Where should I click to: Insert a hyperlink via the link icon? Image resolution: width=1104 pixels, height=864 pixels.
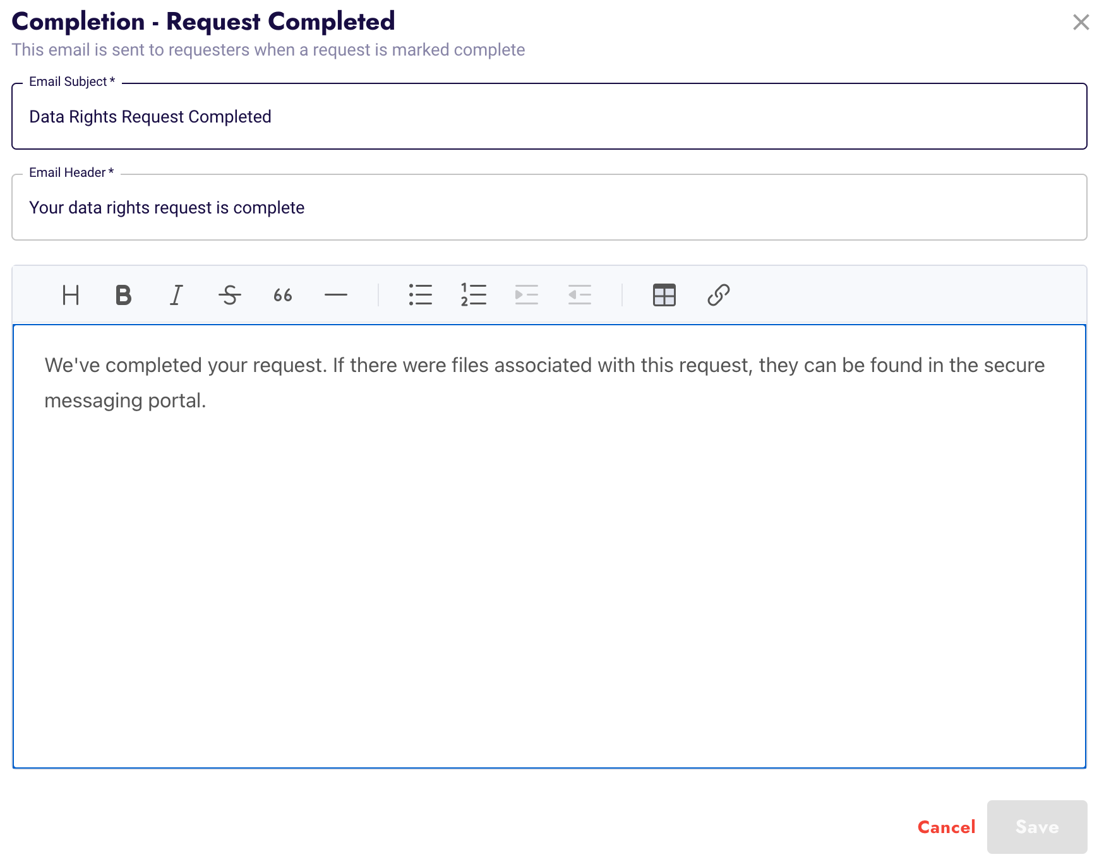(718, 295)
